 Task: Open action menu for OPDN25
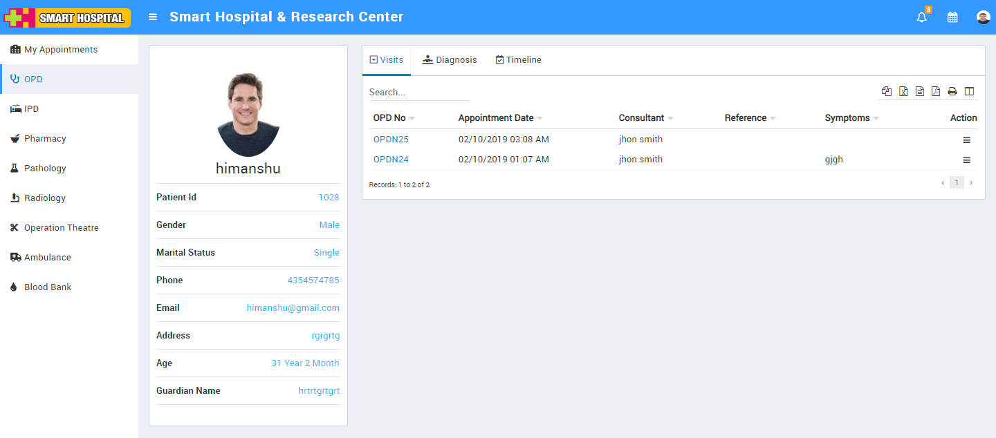(x=966, y=140)
